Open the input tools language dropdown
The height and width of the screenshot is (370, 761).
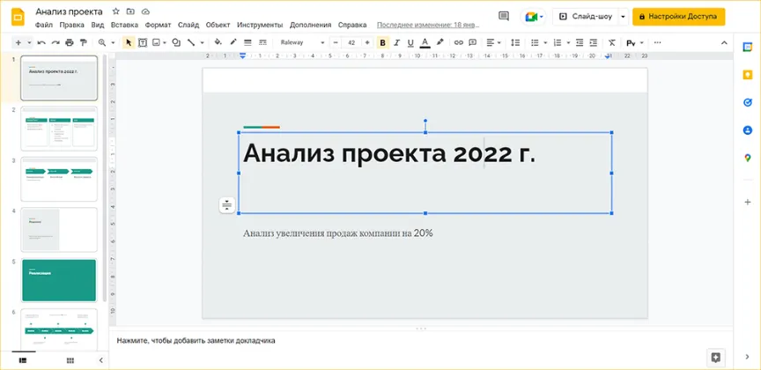click(635, 43)
